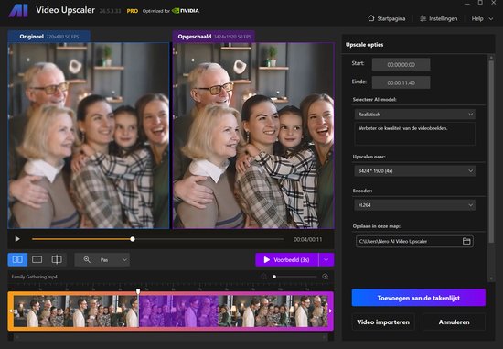Select the Opgeschaald preview tab
Screen dimensions: 503x349
point(214,37)
